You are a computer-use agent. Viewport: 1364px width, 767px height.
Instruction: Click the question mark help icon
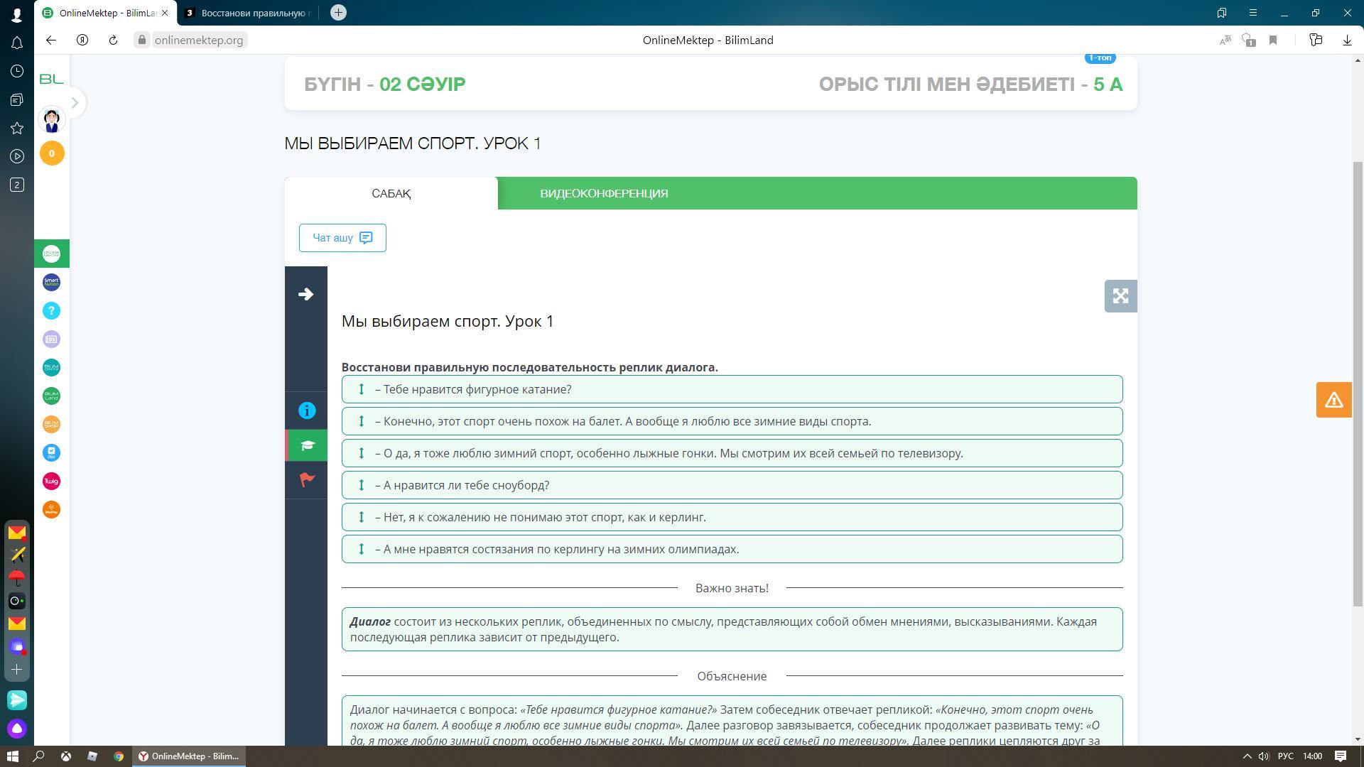pos(51,311)
